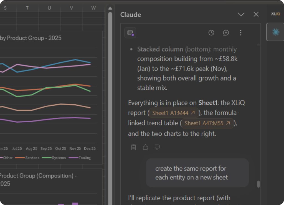Collapse the Claude pane with chevron
284x205 pixels.
241,14
